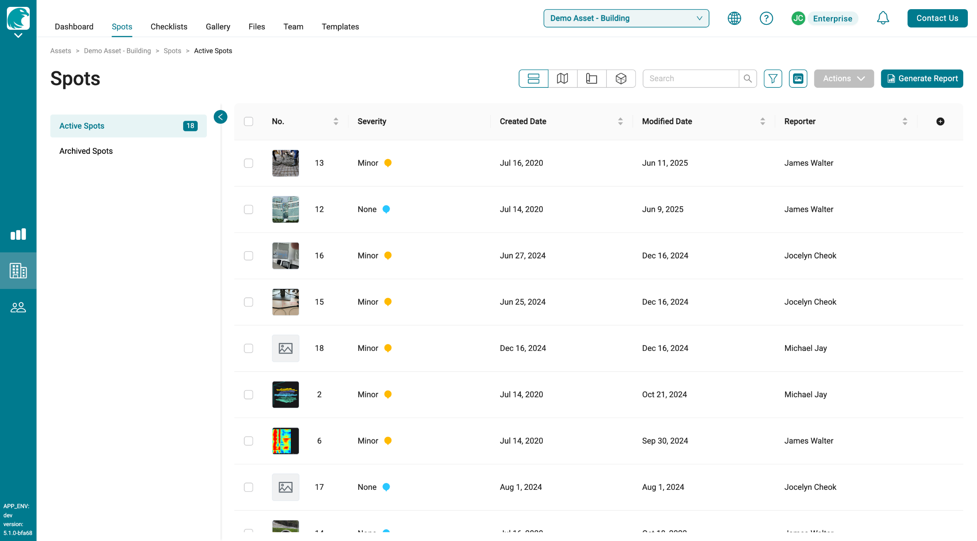This screenshot has width=977, height=541.
Task: Select Archived Spots in the sidebar
Action: pos(86,151)
